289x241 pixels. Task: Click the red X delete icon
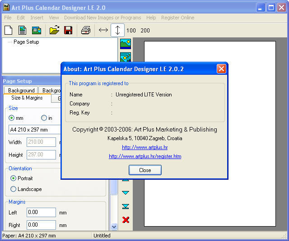pos(126,220)
